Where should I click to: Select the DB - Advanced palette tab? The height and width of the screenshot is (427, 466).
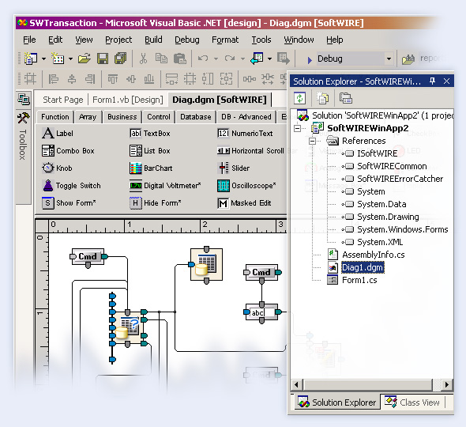pos(246,117)
